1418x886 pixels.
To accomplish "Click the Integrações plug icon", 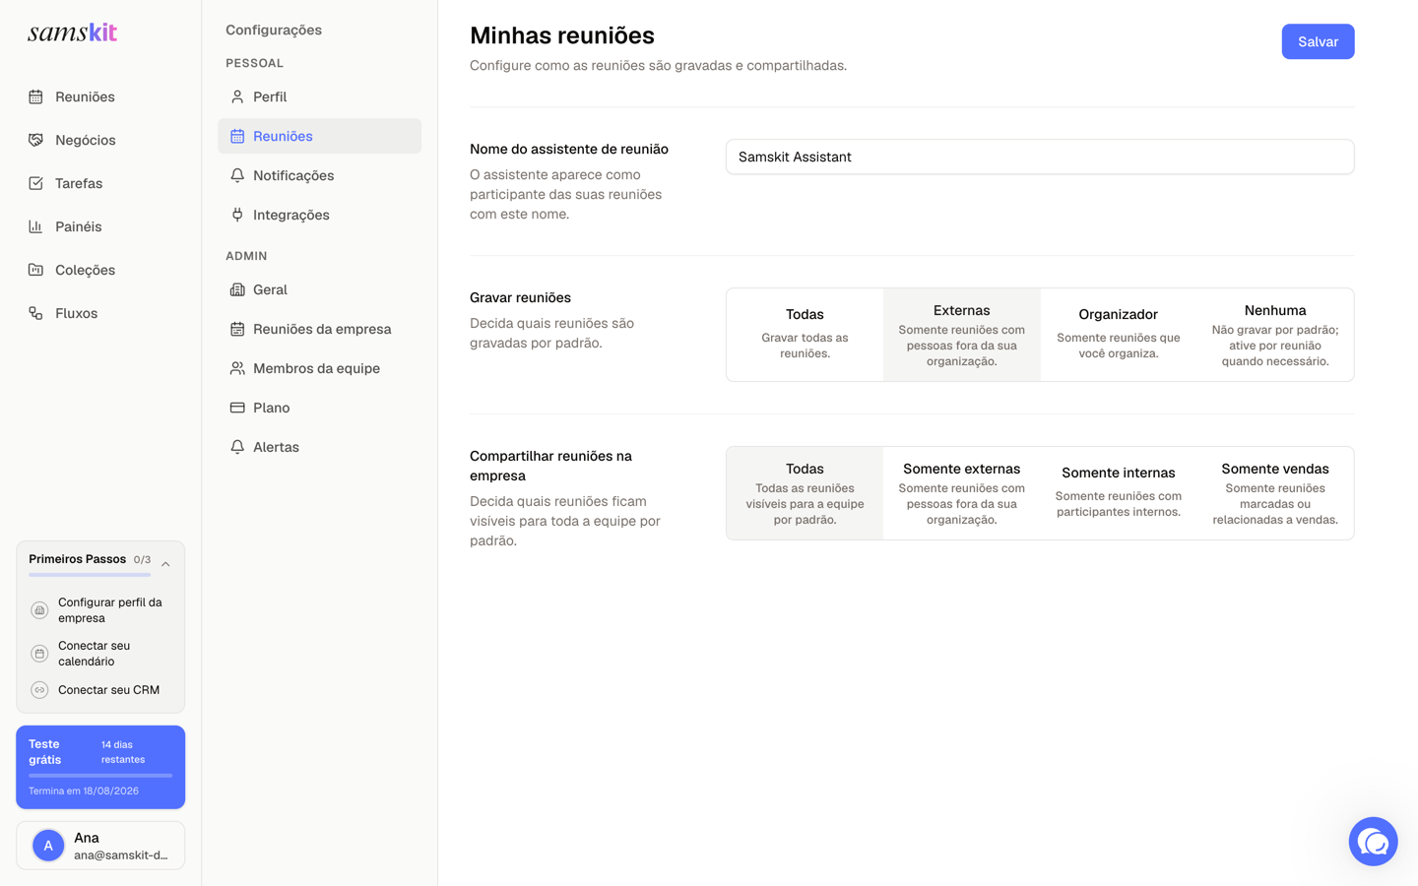I will 237,215.
